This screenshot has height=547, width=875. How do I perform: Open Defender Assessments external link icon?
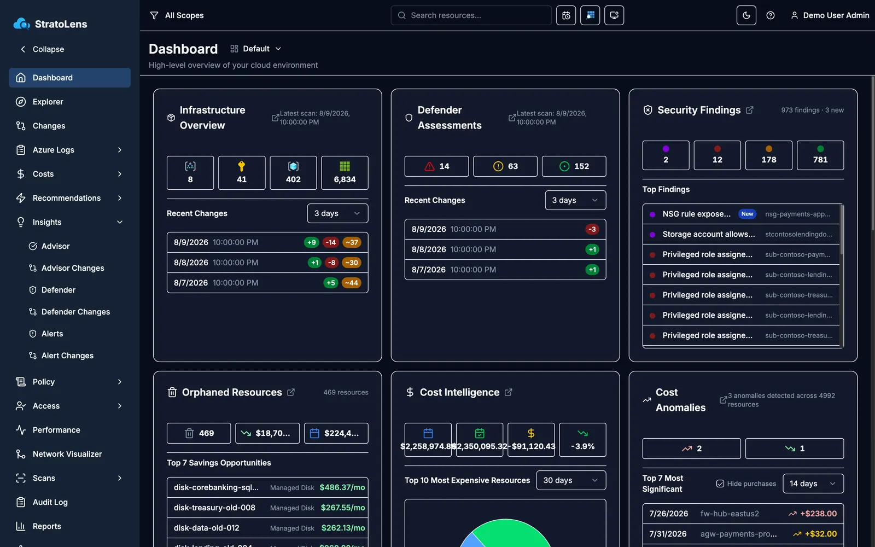coord(512,118)
